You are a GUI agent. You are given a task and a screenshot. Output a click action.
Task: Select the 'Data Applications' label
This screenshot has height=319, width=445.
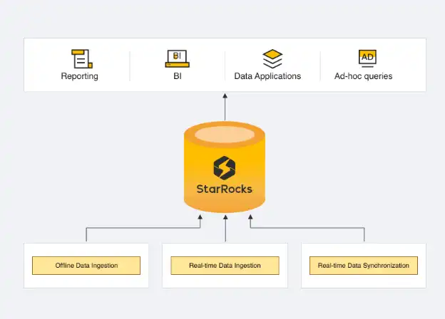[267, 76]
